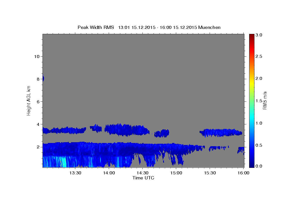
Task: Click the colorbar value 1.0
Action: pyautogui.click(x=259, y=123)
